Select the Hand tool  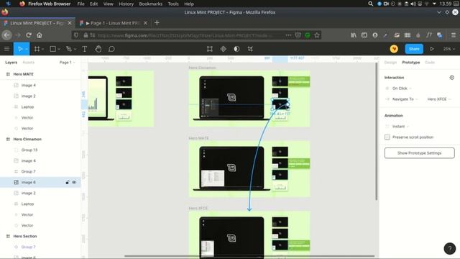pyautogui.click(x=98, y=49)
